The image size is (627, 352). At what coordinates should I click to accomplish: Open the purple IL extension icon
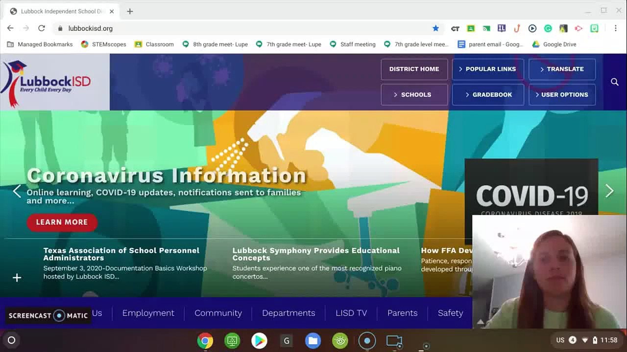click(501, 28)
